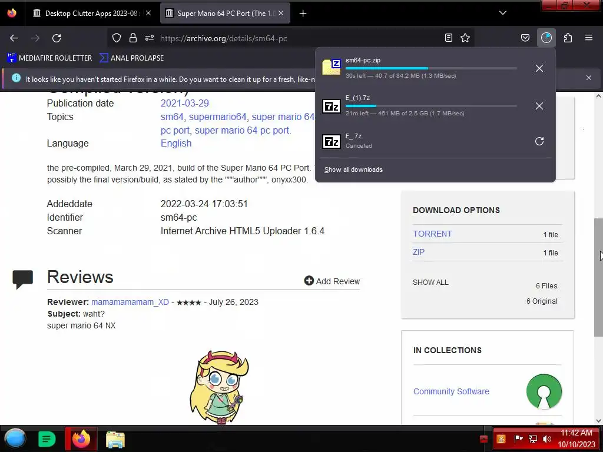Click the archive.org address bar URL

click(x=223, y=38)
